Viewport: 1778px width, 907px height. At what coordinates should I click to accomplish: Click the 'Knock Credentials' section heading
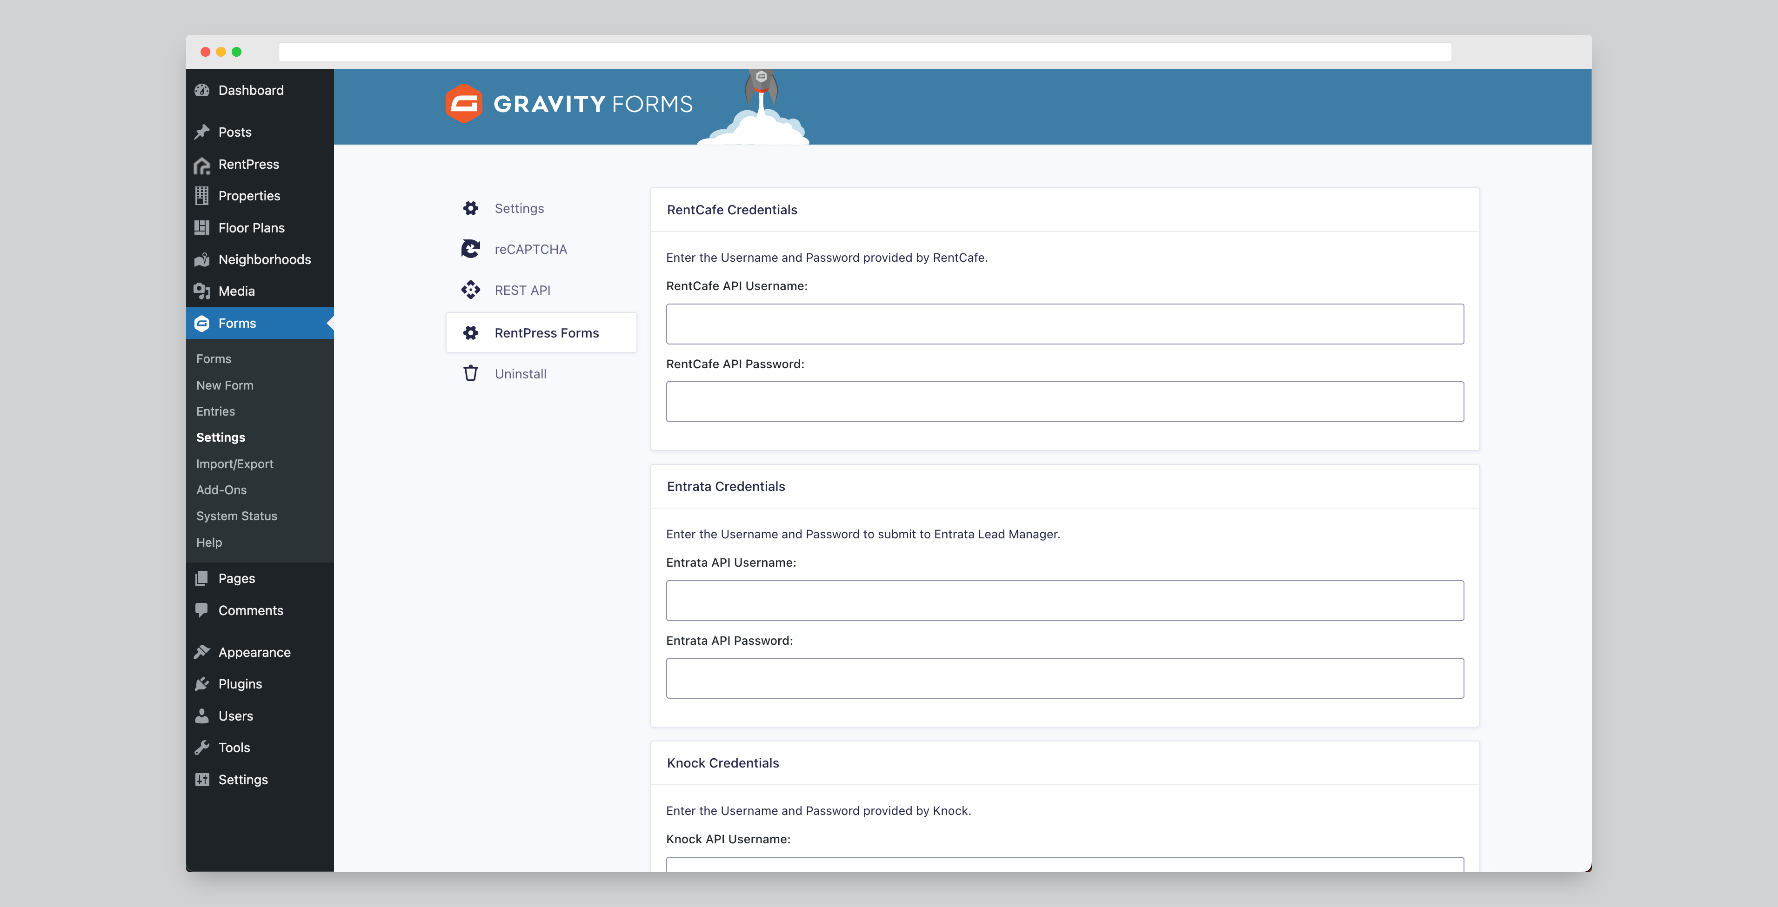pos(722,763)
